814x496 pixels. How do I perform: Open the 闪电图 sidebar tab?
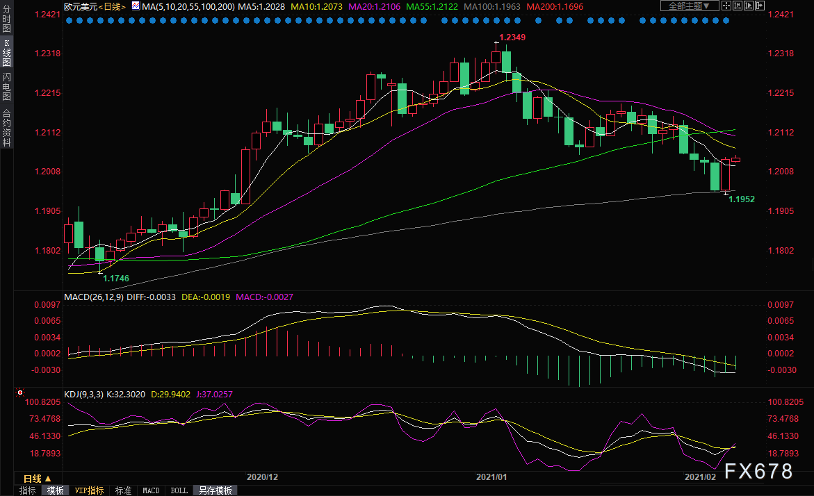tap(6, 86)
